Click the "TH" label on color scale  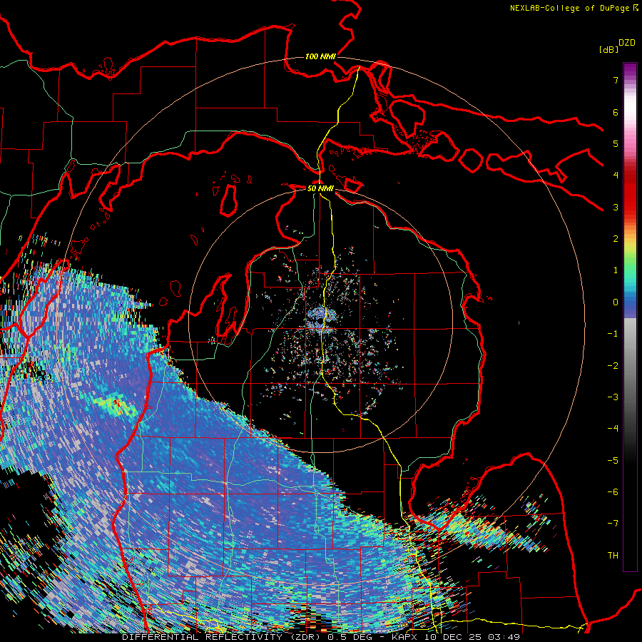tap(613, 556)
